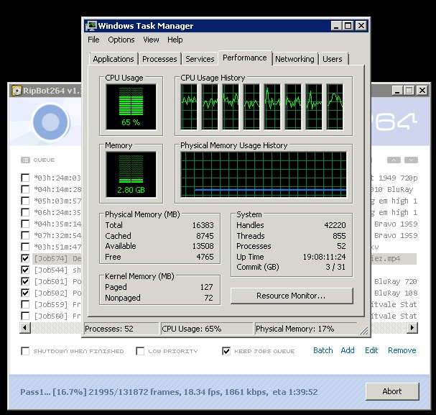436x415 pixels.
Task: Click the first CPU Usage History core graph
Action: tap(189, 107)
